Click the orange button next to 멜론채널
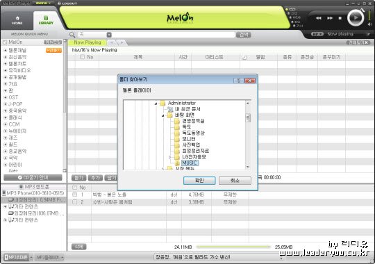 click(x=53, y=50)
